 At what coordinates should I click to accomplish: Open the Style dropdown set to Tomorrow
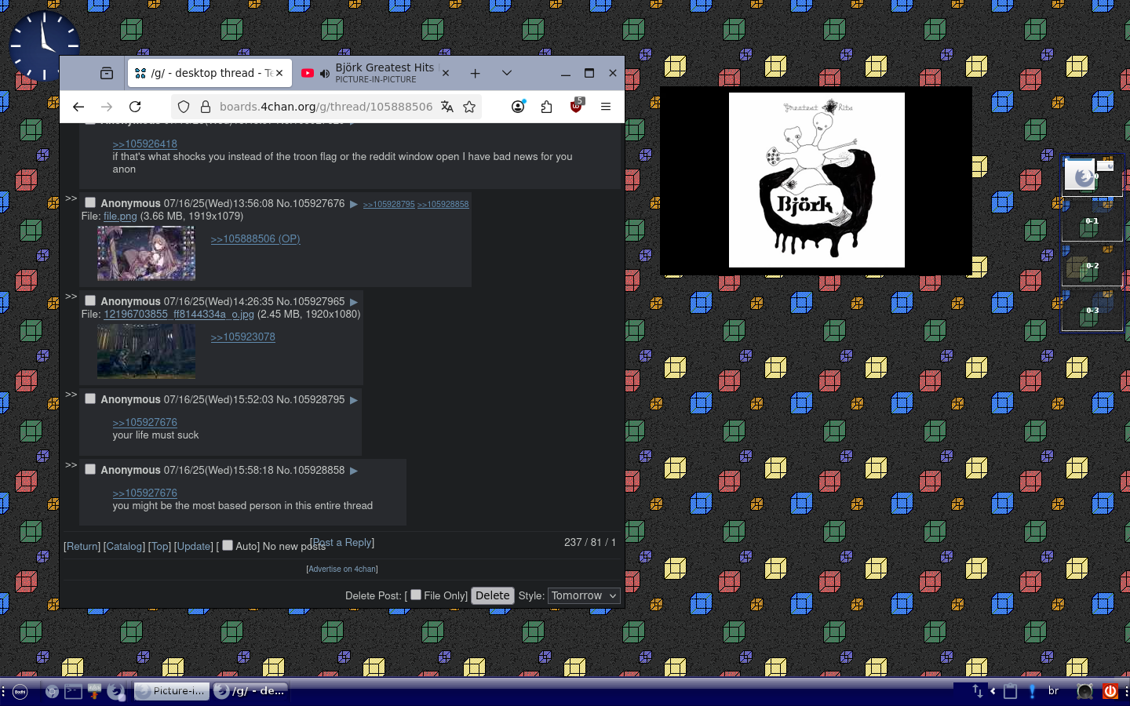click(584, 595)
